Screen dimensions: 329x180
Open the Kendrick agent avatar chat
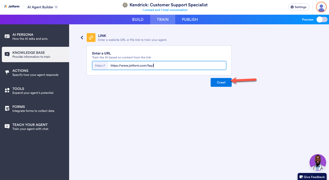318,162
